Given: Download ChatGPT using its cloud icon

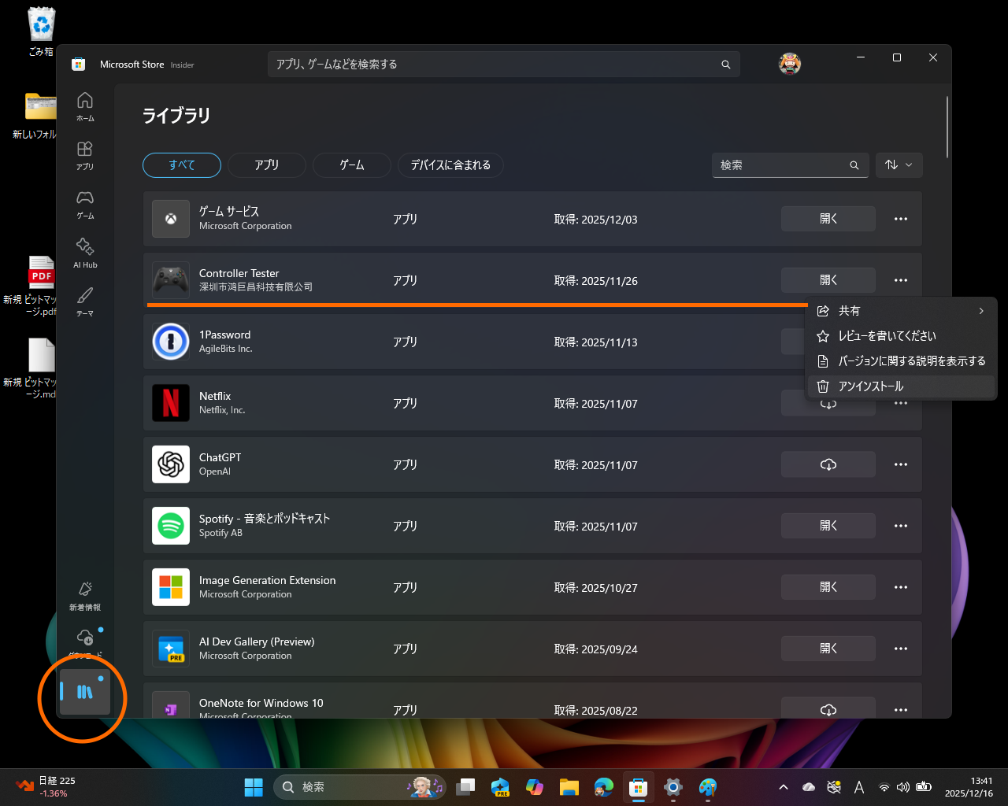Looking at the screenshot, I should click(828, 464).
